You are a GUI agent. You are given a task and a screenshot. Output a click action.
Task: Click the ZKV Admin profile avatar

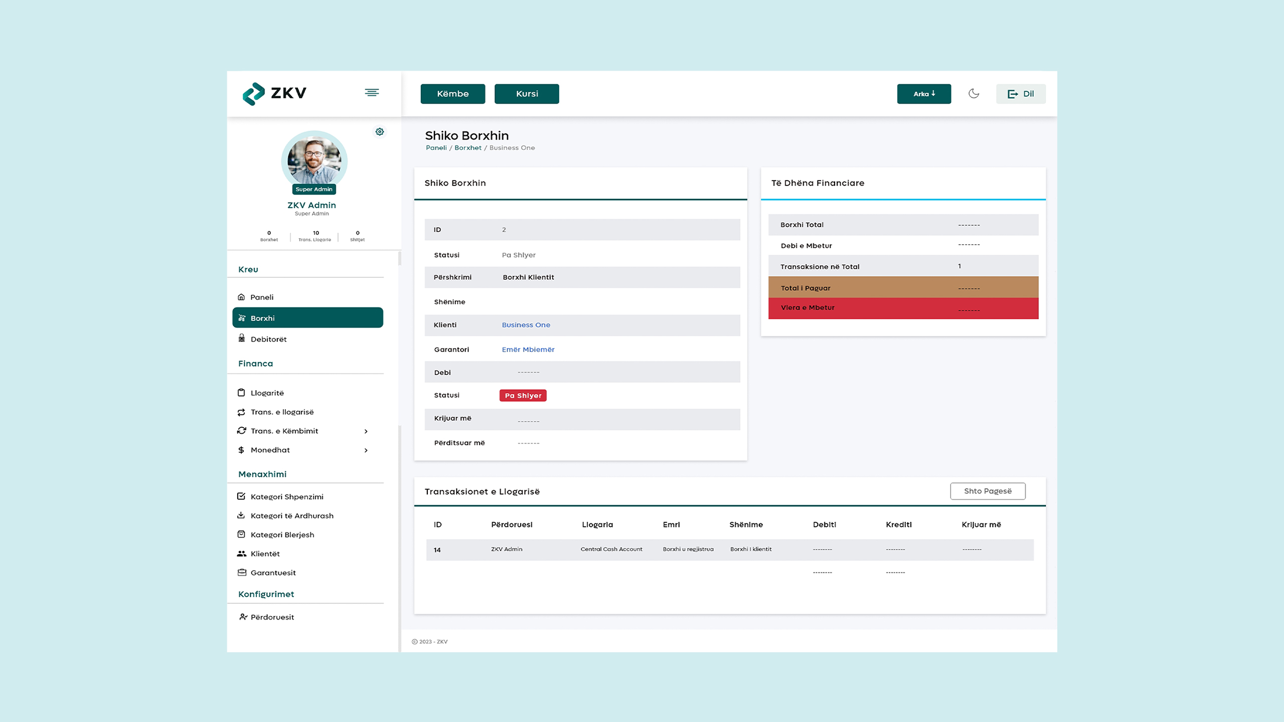314,161
